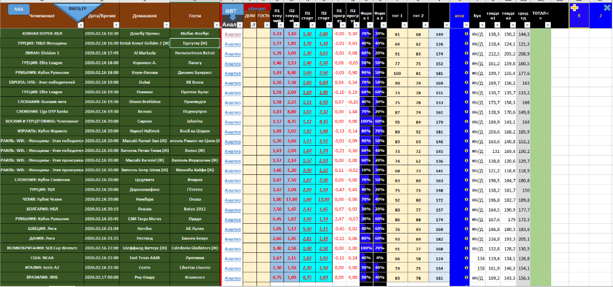Open the Чемпионат column filter dropdown
This screenshot has height=287, width=613.
[x=80, y=24]
